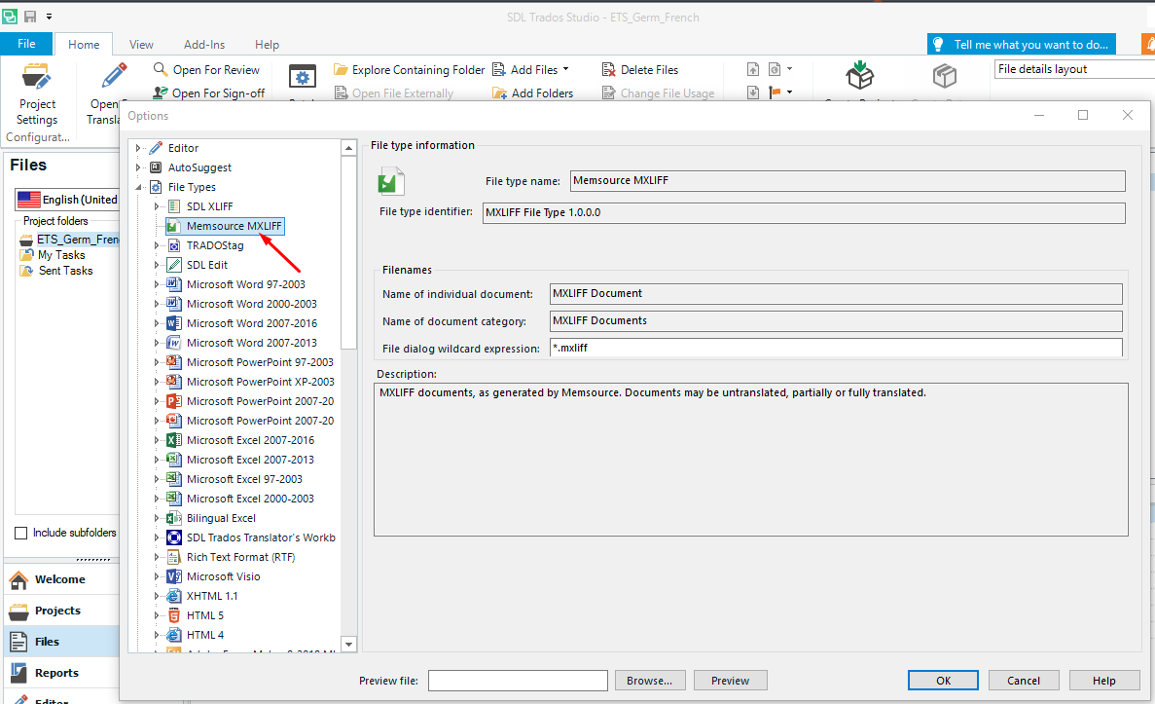Open the Add-Ins ribbon tab
The width and height of the screenshot is (1155, 704).
[x=204, y=45]
